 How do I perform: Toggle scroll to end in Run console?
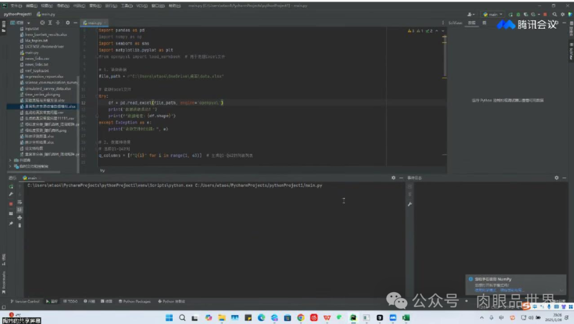[20, 210]
